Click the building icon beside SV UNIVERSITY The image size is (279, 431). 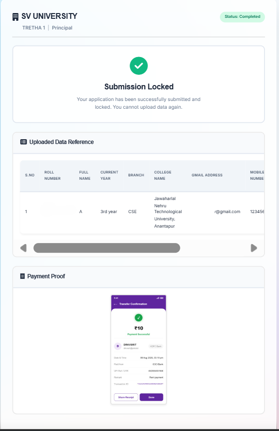(x=15, y=17)
